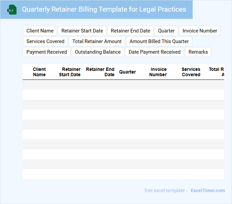Select the Retainer Start Date tag
Screen dimensions: 232x204
click(x=82, y=31)
